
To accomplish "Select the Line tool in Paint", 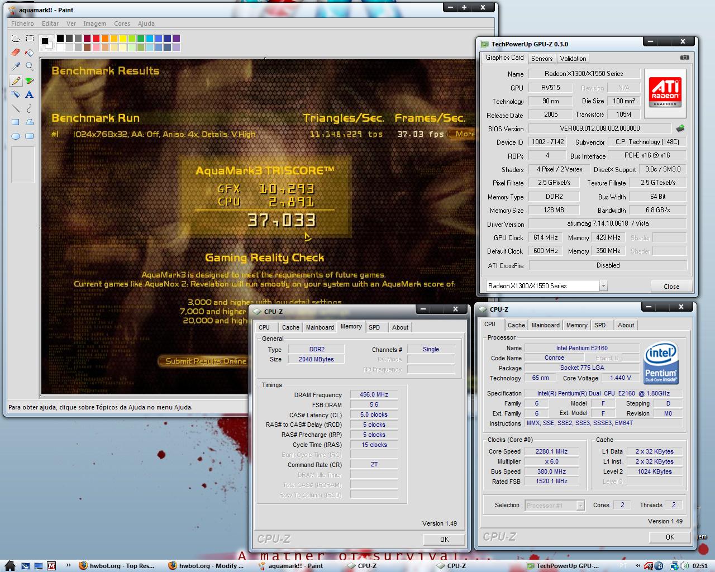I will (x=16, y=108).
